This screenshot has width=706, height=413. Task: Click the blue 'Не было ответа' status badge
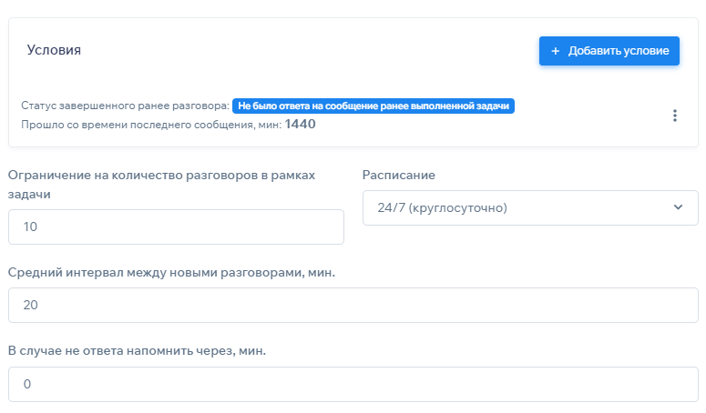tap(373, 106)
